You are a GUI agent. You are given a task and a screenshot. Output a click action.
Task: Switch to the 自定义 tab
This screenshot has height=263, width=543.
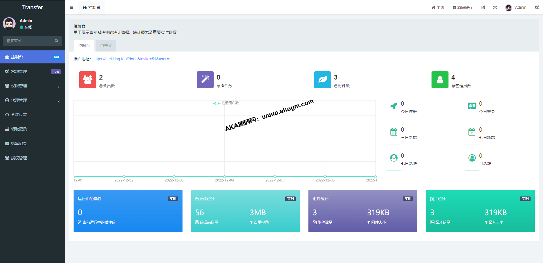(x=106, y=46)
